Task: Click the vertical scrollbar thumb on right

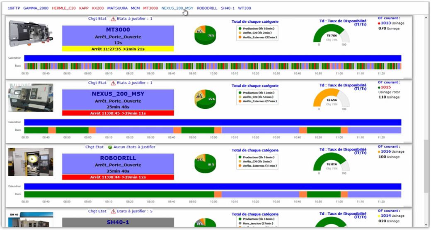Action: [x=426, y=165]
